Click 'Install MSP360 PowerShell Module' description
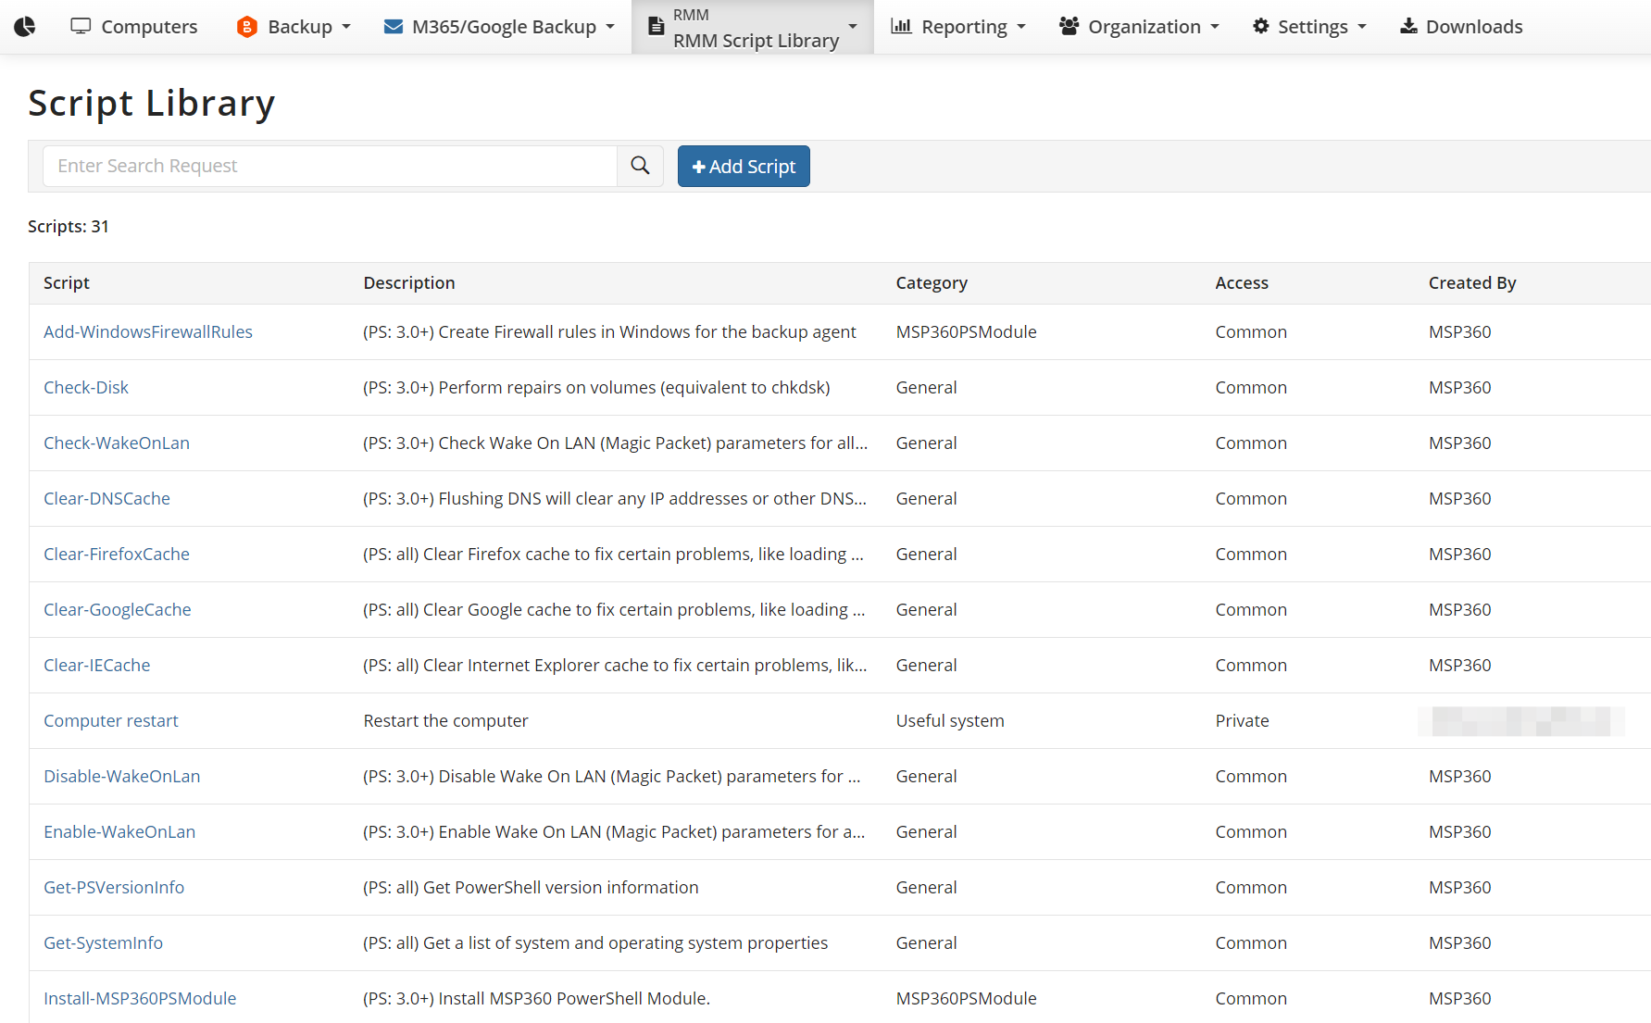The image size is (1651, 1023). pyautogui.click(x=536, y=998)
